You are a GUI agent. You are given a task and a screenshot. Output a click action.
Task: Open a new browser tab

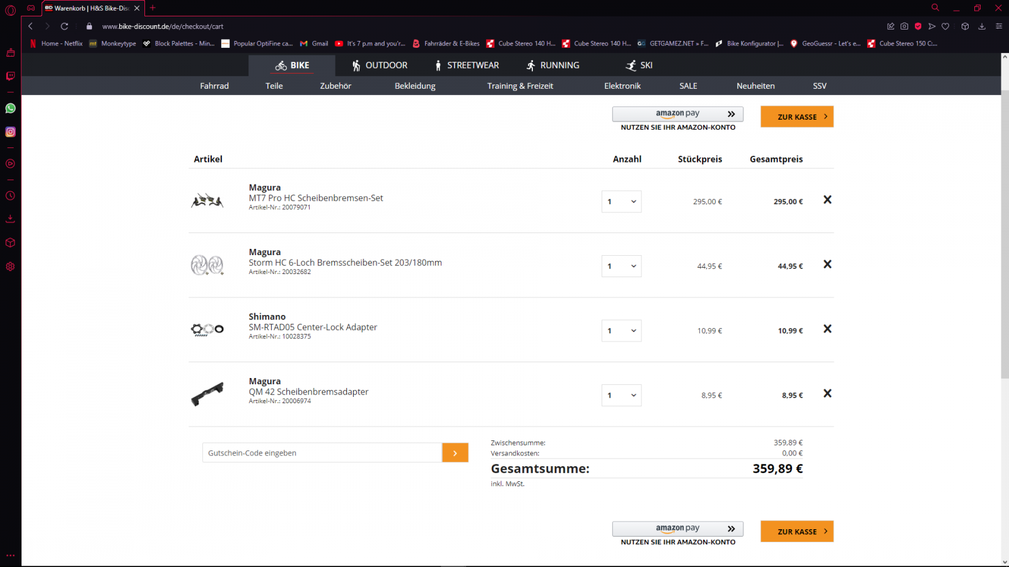coord(153,8)
